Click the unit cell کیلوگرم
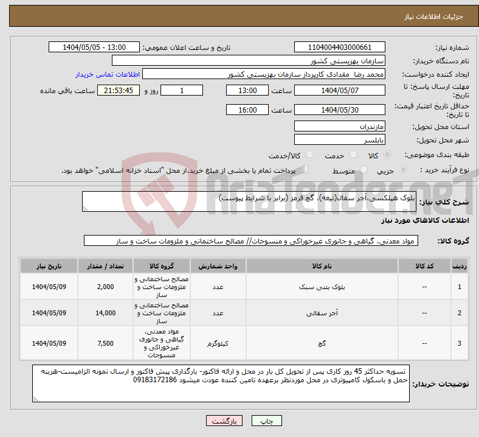The image size is (479, 437). [x=218, y=343]
